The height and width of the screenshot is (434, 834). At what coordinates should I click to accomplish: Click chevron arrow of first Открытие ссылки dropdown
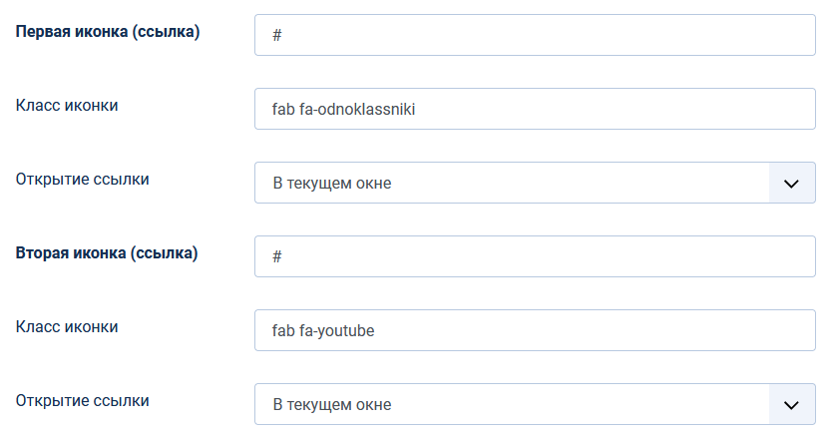792,183
